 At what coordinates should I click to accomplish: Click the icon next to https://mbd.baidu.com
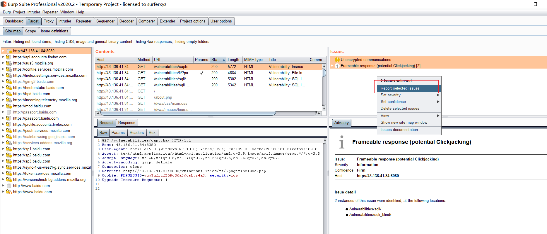point(9,106)
